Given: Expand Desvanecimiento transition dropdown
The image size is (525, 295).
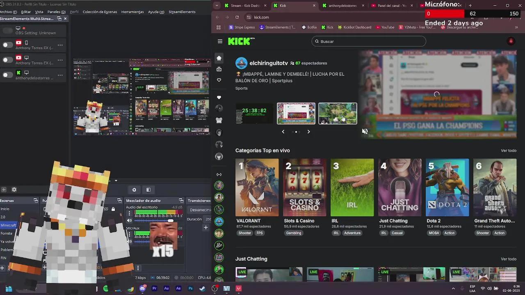Looking at the screenshot, I should pos(200,210).
